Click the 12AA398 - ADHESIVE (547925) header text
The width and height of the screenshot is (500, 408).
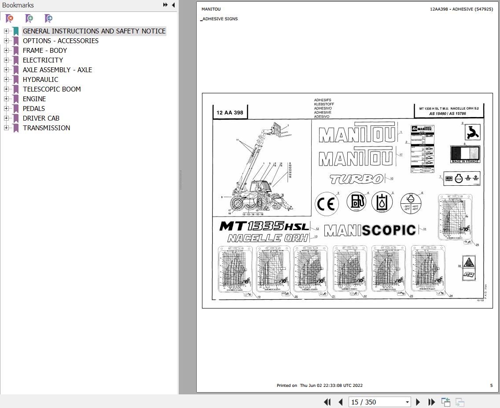(461, 9)
